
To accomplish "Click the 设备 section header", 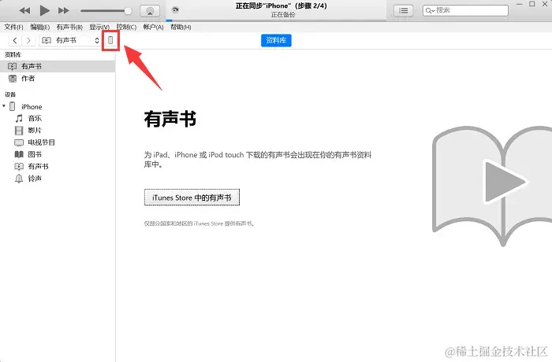I will click(10, 94).
